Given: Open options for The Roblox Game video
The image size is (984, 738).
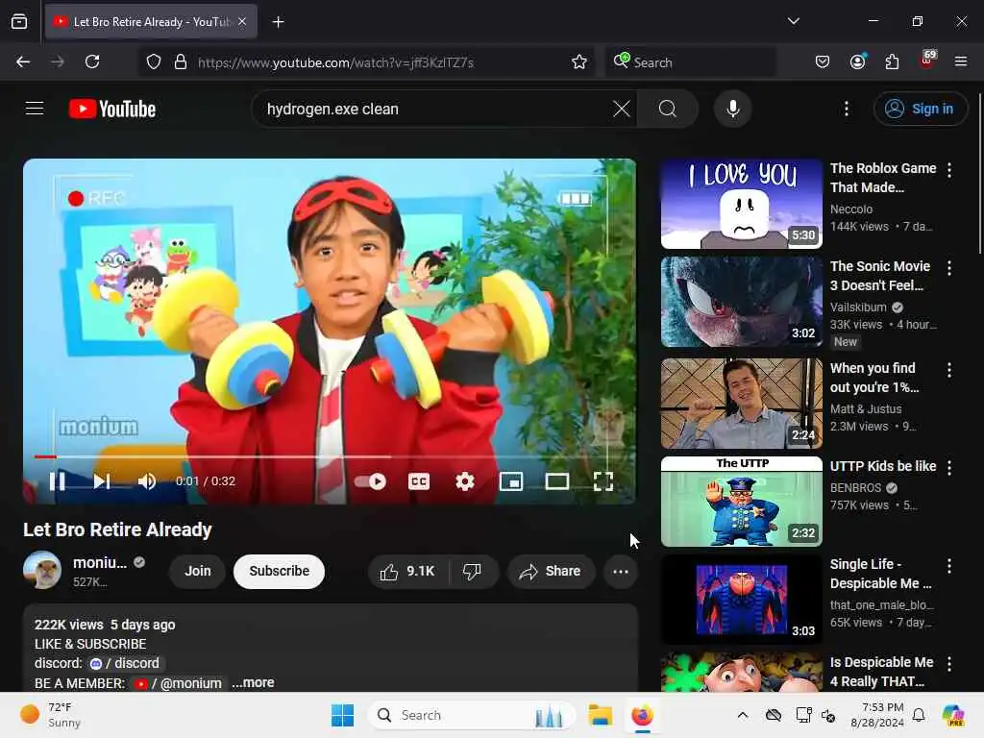Looking at the screenshot, I should pos(948,169).
